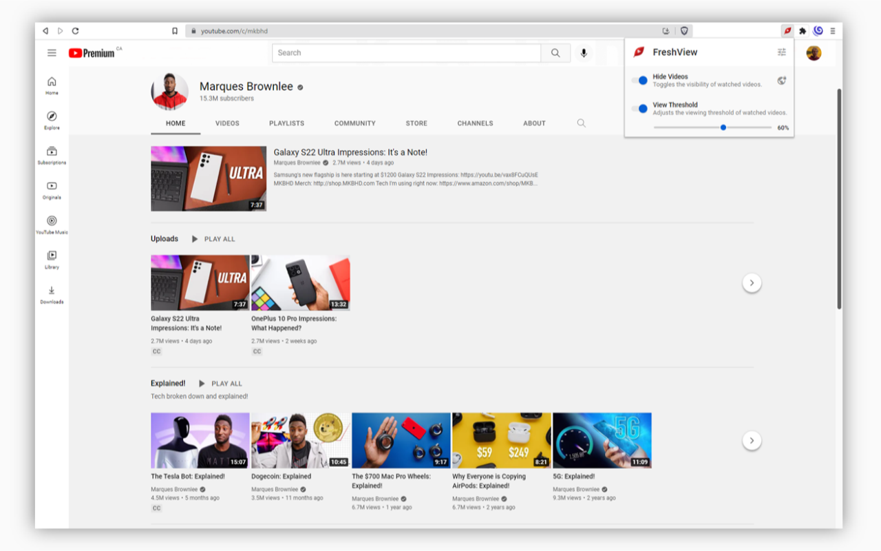
Task: Open Explore in the left sidebar
Action: click(x=52, y=121)
